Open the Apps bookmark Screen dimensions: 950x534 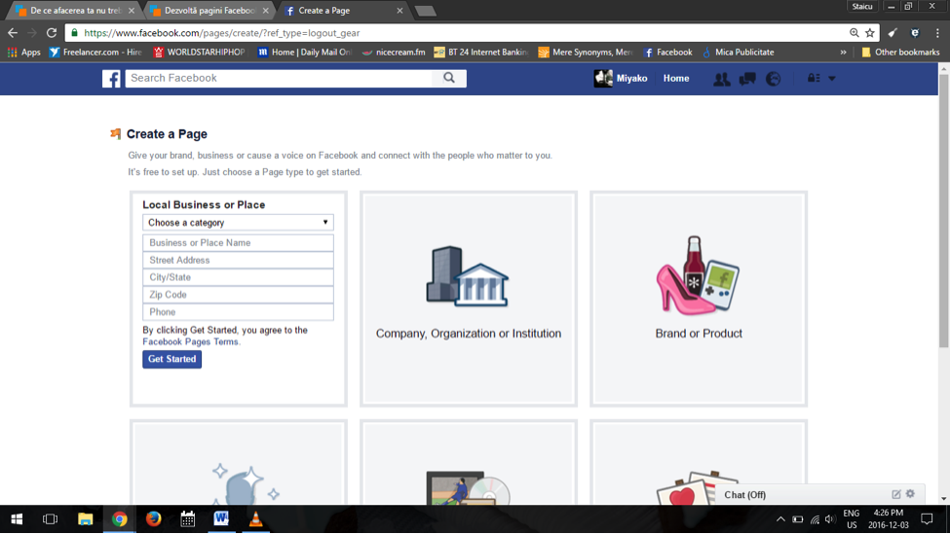[23, 52]
